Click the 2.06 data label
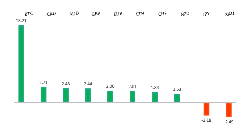The width and height of the screenshot is (248, 139). 110,86
